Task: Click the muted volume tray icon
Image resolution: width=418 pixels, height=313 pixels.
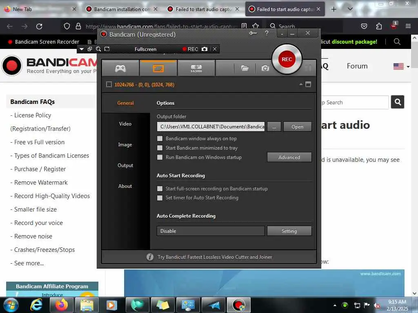Action: [377, 305]
